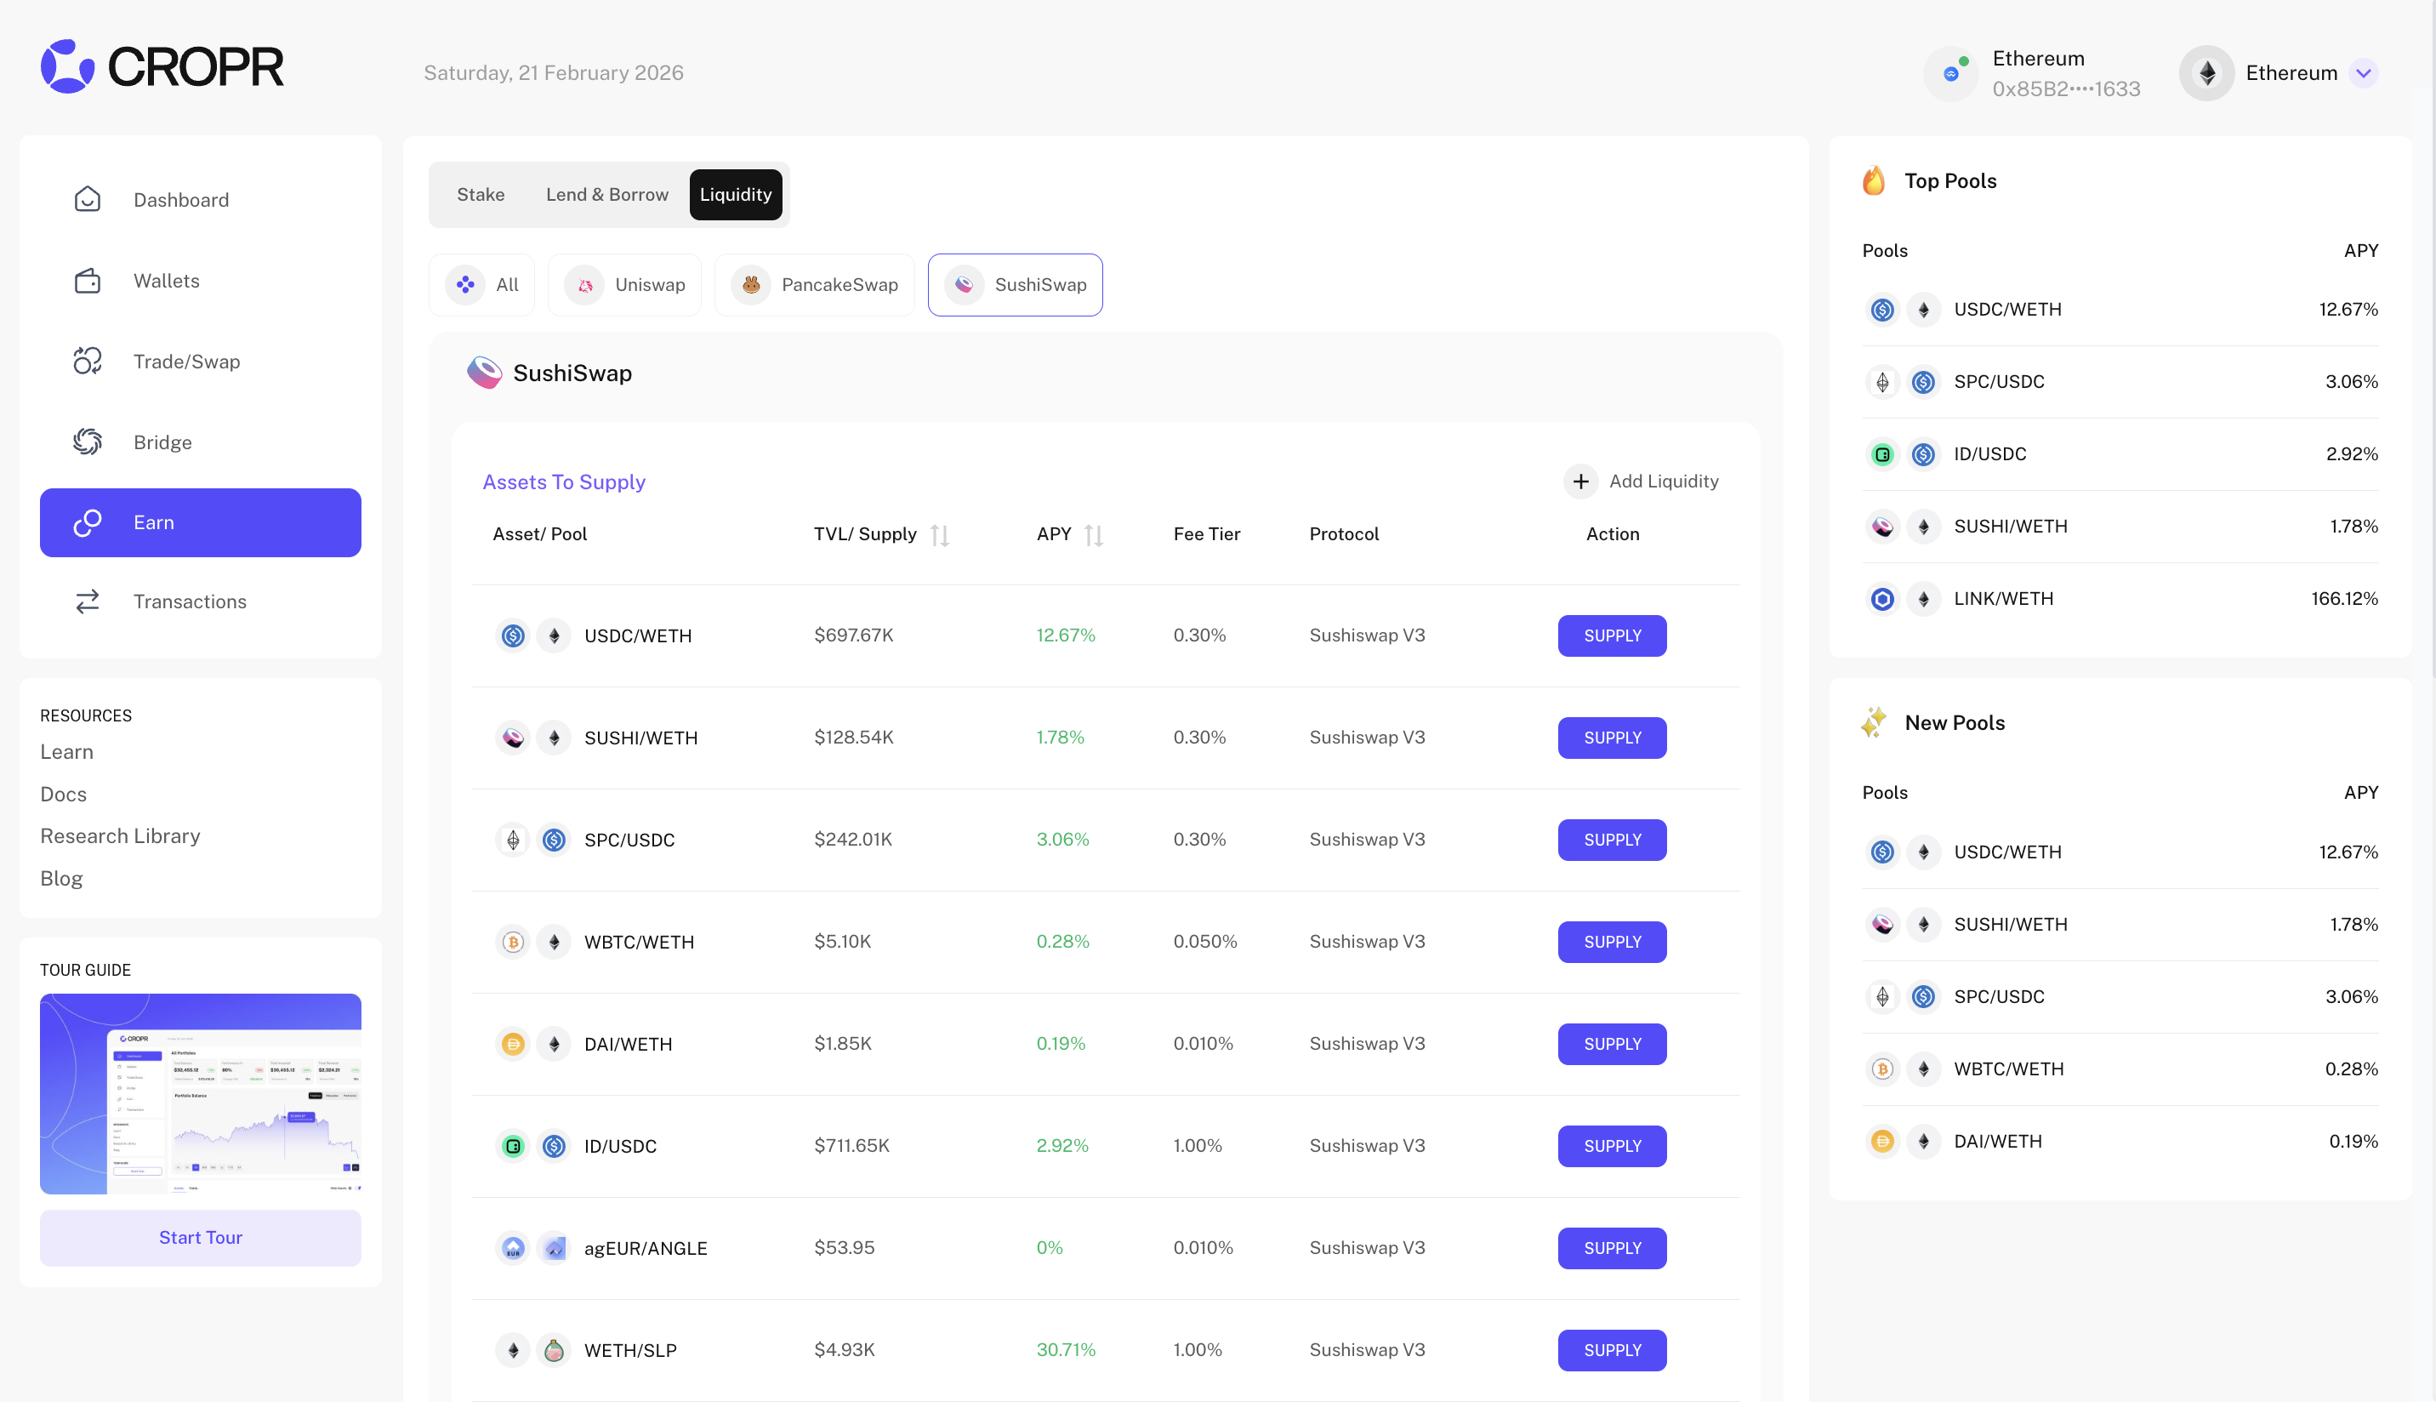Image resolution: width=2436 pixels, height=1402 pixels.
Task: Open Bridge from the sidebar
Action: (x=200, y=442)
